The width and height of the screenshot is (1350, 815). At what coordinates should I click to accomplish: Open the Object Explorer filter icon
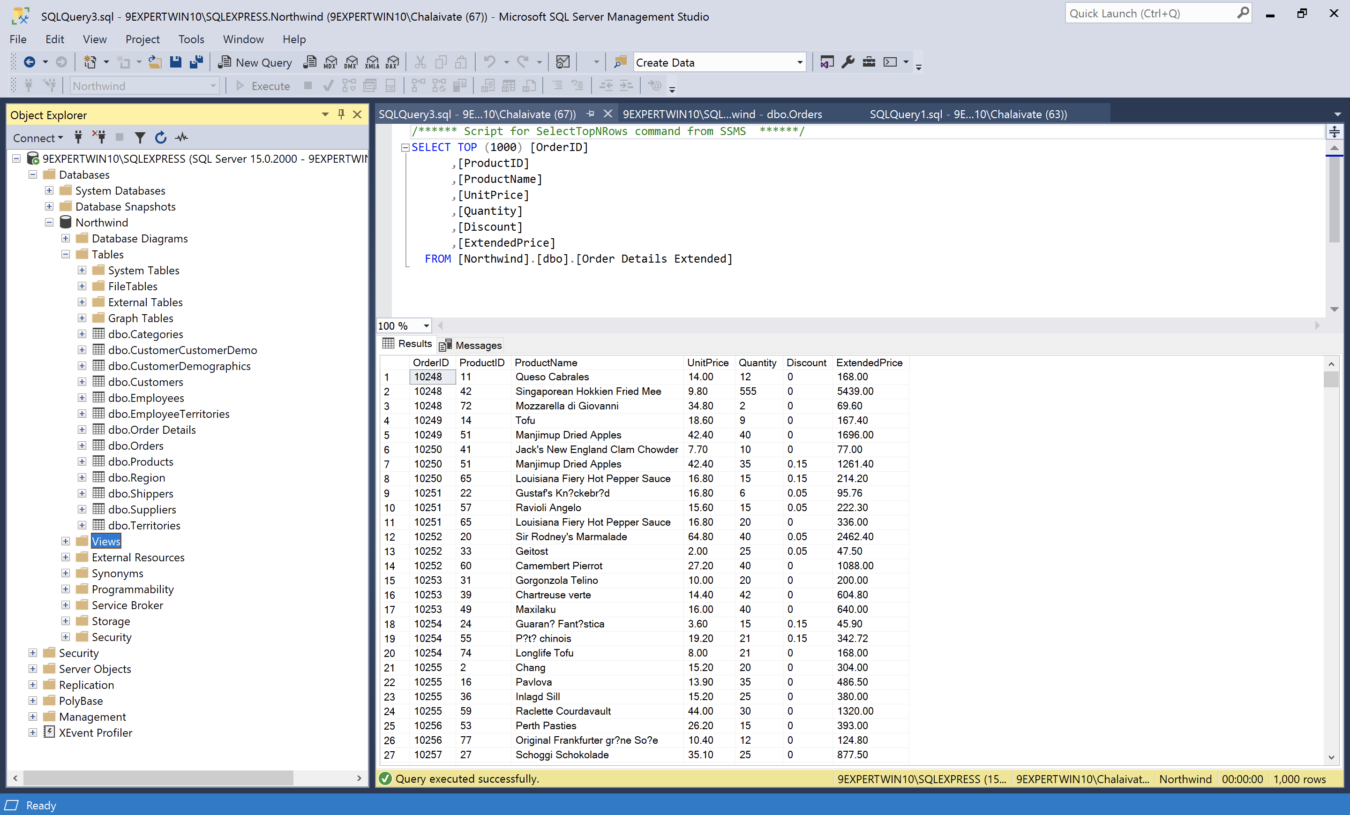140,137
